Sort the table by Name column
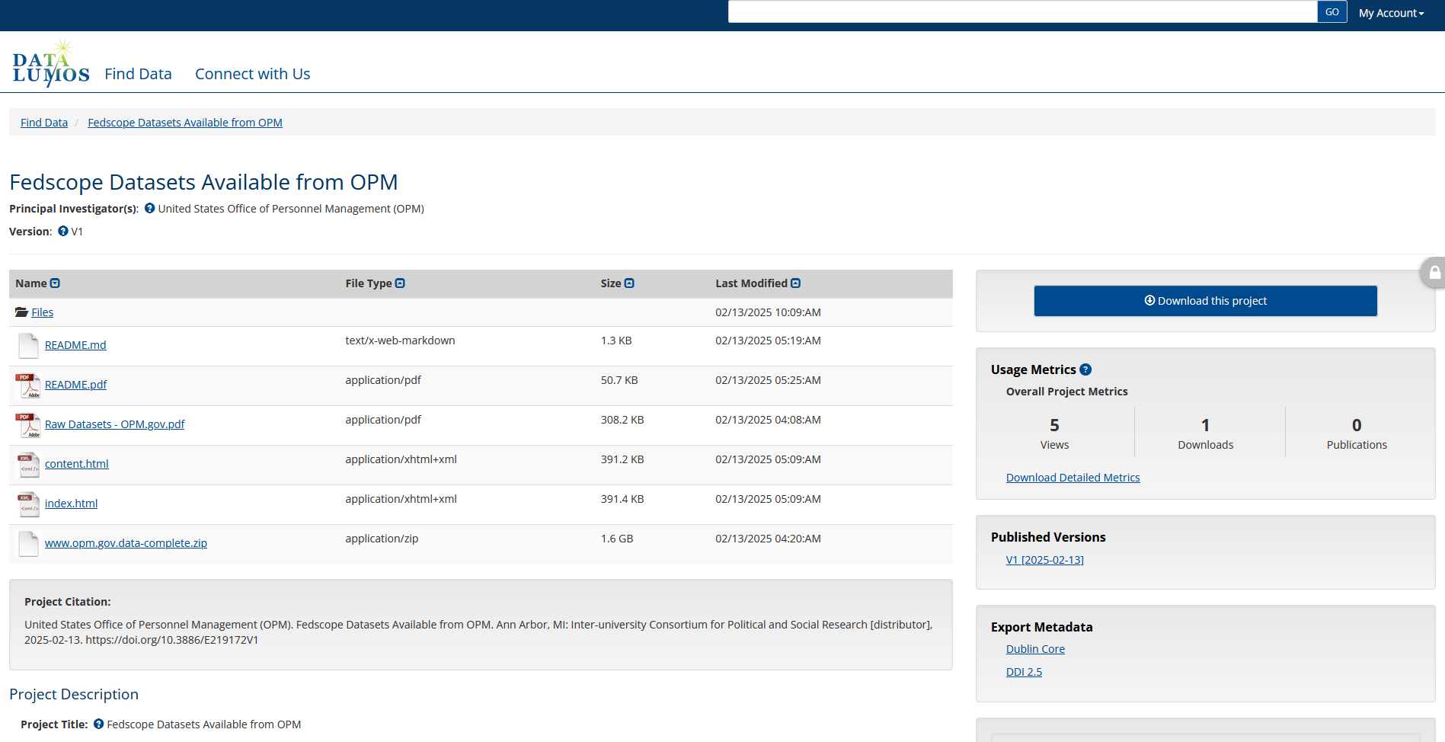Screen dimensions: 1445x742 (55, 283)
